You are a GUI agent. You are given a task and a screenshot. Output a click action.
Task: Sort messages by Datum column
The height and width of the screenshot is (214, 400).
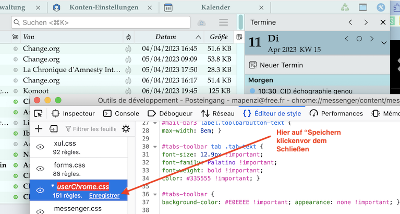169,37
